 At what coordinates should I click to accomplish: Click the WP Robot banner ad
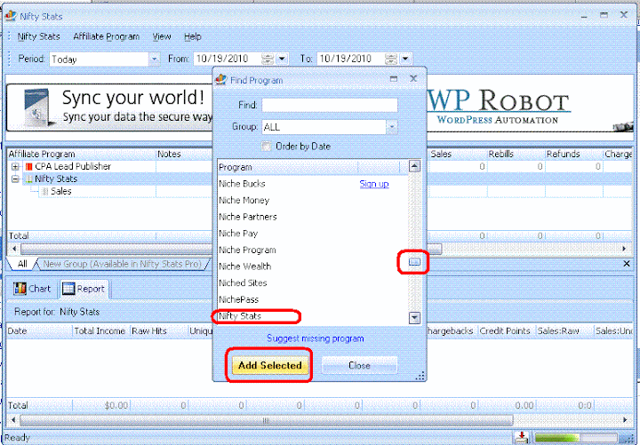tap(530, 107)
